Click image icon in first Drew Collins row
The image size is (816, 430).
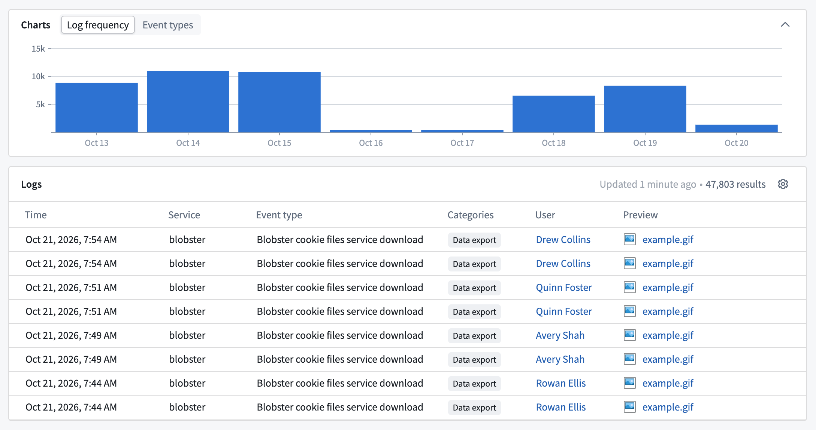[x=630, y=239]
